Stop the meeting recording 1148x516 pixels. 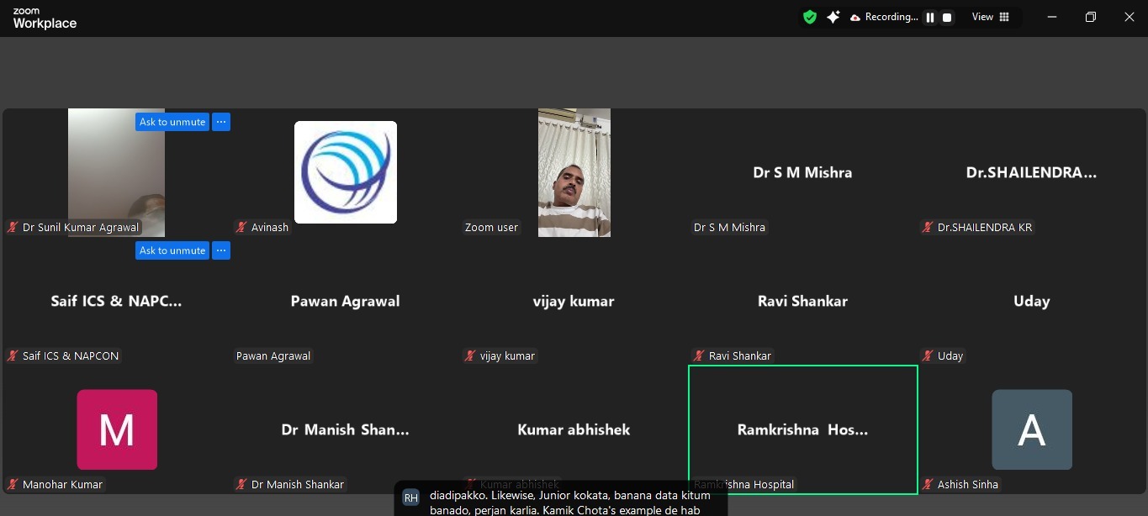[x=947, y=18]
